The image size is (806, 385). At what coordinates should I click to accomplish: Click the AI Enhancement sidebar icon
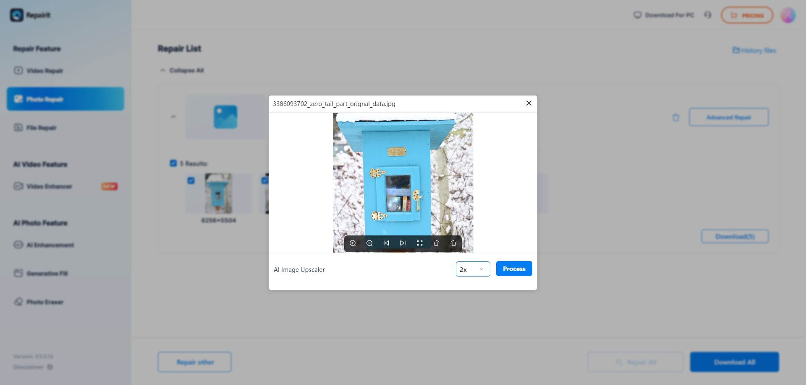[x=18, y=245]
